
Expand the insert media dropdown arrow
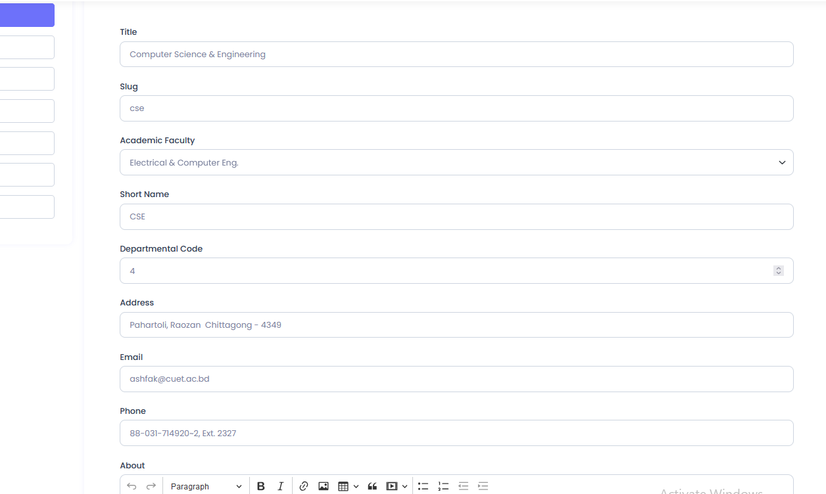(x=404, y=486)
